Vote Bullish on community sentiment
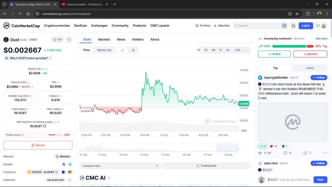 (274, 54)
